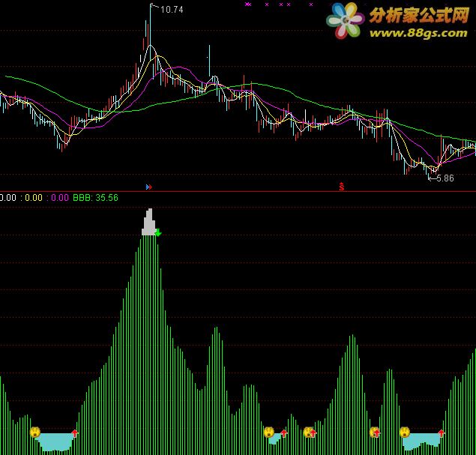476x455 pixels.
Task: Click the wide cyan area at bottom left
Action: click(x=55, y=442)
